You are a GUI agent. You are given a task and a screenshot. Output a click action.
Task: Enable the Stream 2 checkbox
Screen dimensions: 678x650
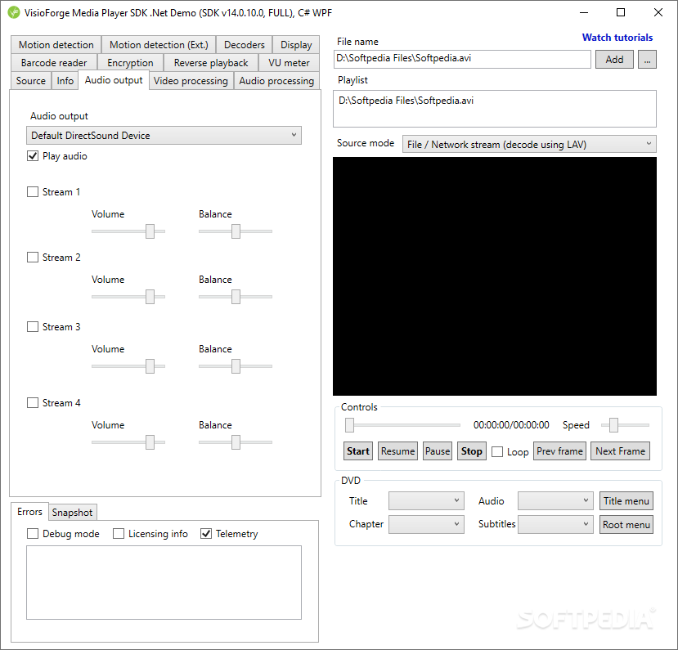click(x=33, y=258)
